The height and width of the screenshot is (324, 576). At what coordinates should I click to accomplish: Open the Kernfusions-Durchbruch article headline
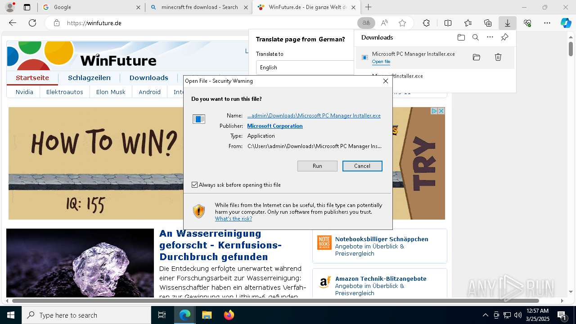click(220, 245)
